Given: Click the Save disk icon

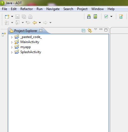Looking at the screenshot, I should pos(17,16).
